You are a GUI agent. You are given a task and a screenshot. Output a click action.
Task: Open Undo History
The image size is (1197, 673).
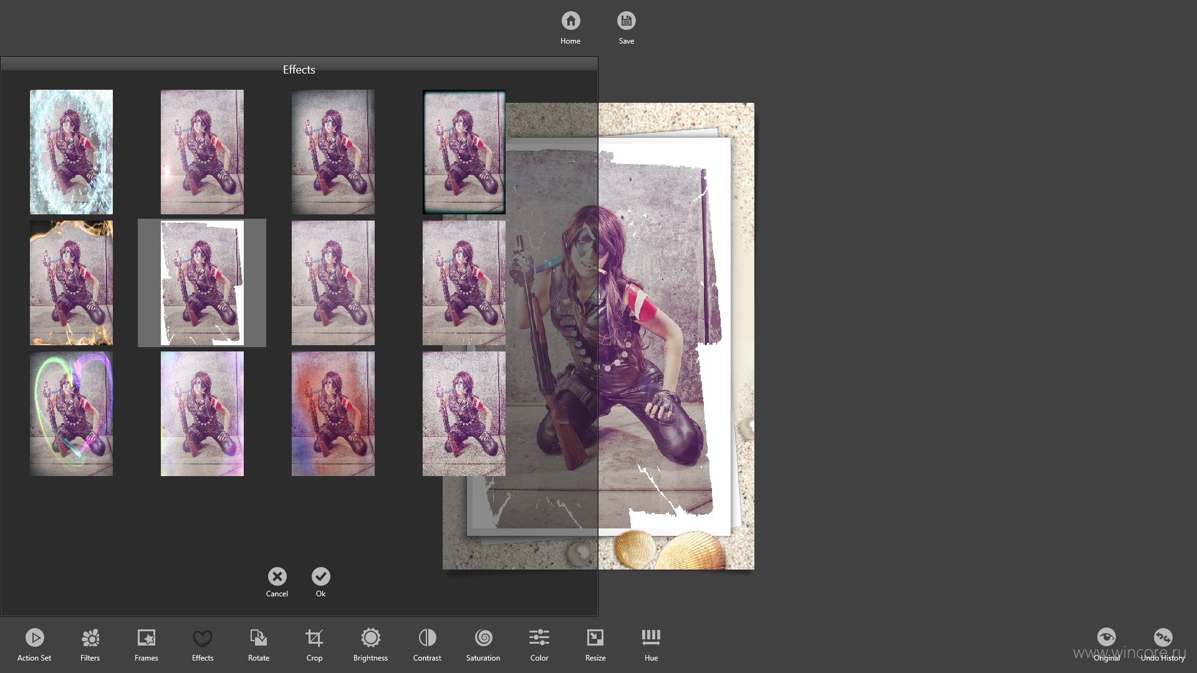[x=1163, y=644]
